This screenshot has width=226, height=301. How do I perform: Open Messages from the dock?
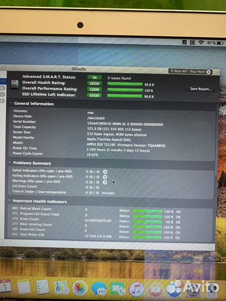pyautogui.click(x=99, y=289)
